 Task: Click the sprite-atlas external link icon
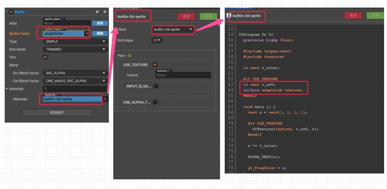tap(62, 19)
